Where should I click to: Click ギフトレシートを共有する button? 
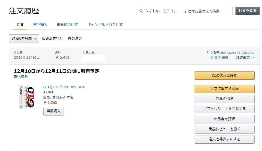224,109
